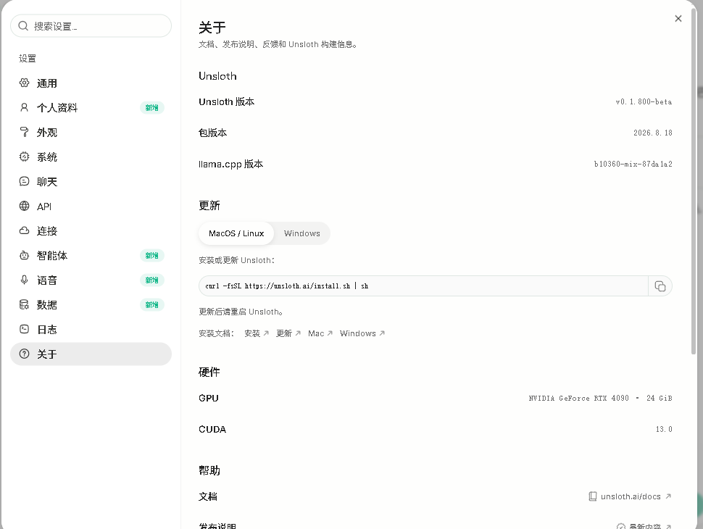Click the 语音 microphone icon
Image resolution: width=703 pixels, height=529 pixels.
point(24,280)
